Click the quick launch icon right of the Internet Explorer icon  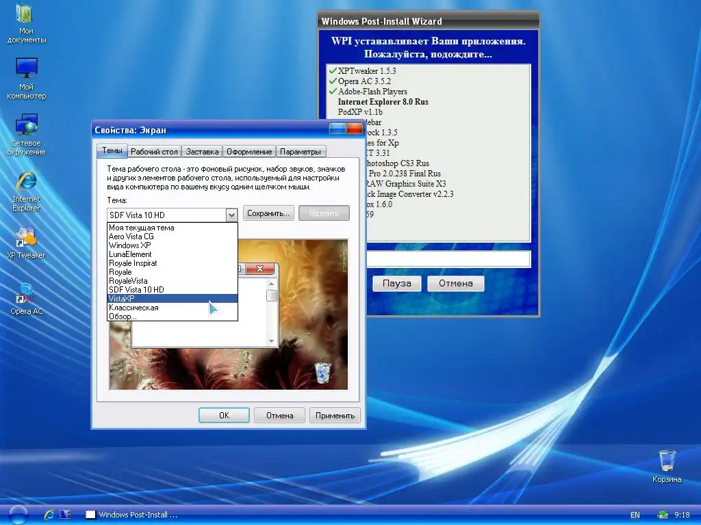(65, 515)
